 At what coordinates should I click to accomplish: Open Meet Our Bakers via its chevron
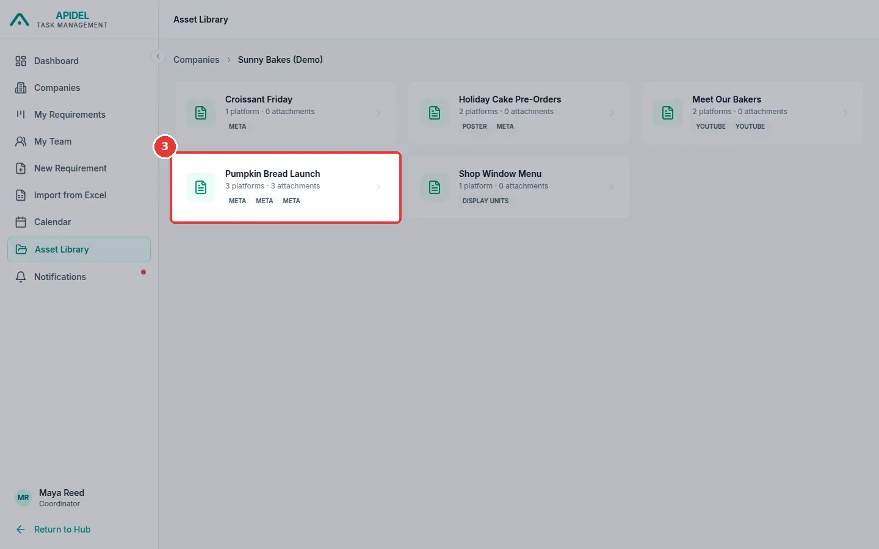click(x=845, y=113)
